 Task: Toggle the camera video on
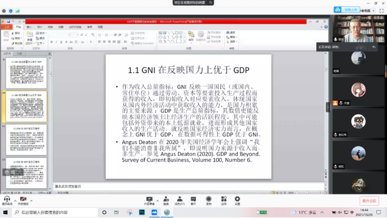pyautogui.click(x=23, y=201)
